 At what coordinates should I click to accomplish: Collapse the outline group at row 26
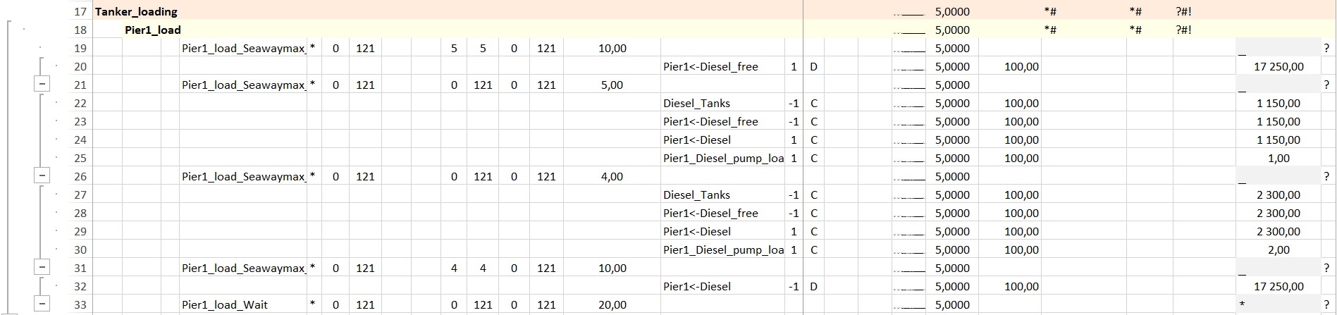(42, 176)
